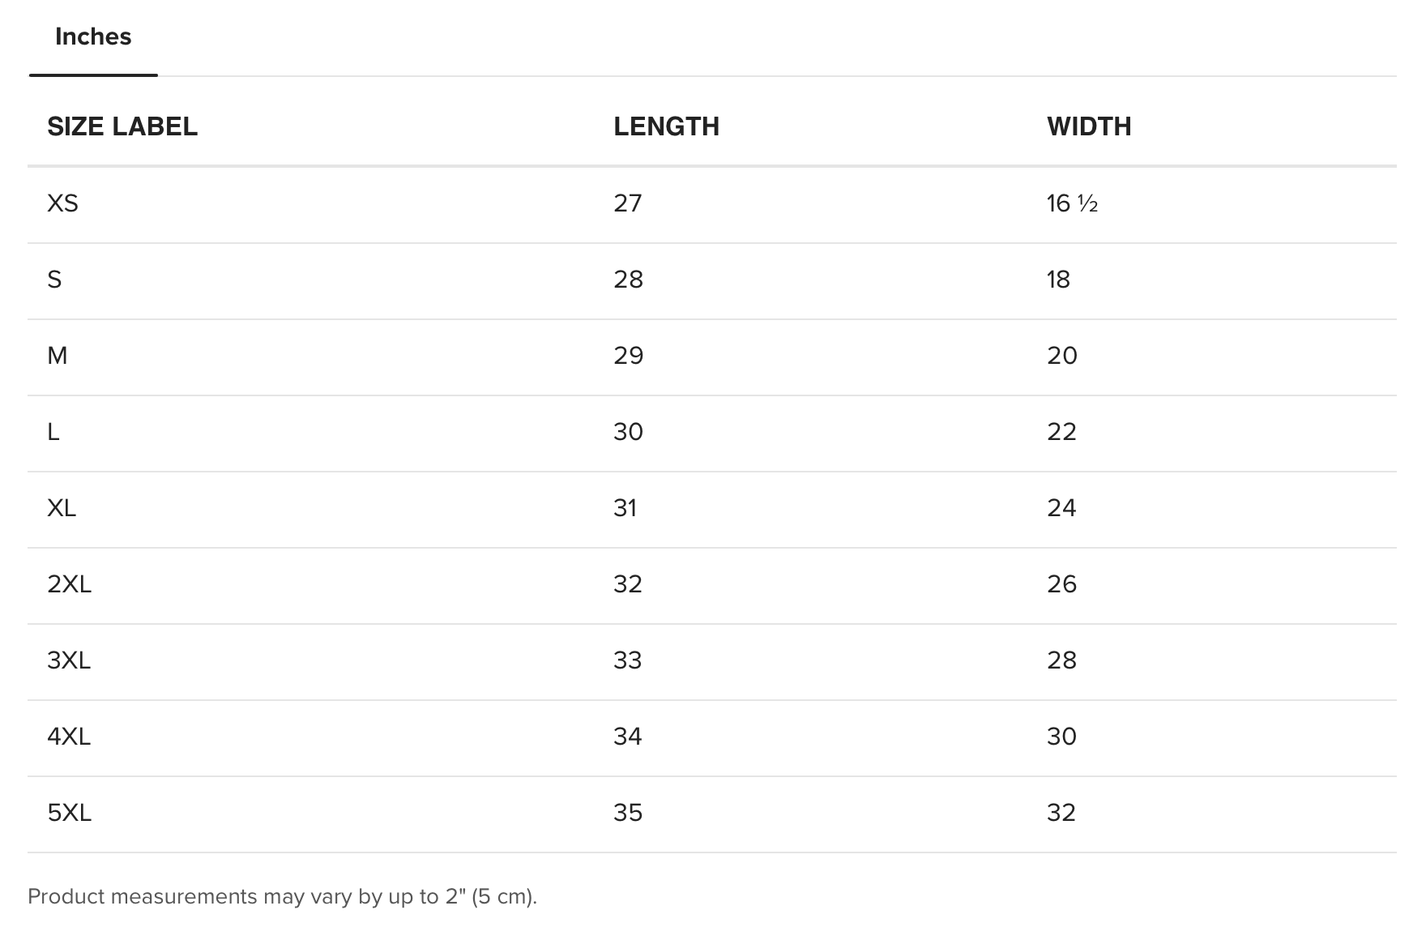Click the length value 34 in 4XL row
The image size is (1426, 940).
point(627,737)
